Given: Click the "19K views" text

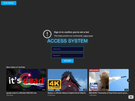Looking at the screenshot, I should (10, 95).
